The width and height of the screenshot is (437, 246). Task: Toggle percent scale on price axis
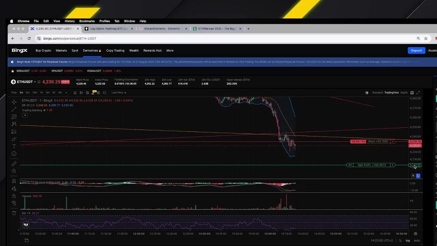click(400, 241)
